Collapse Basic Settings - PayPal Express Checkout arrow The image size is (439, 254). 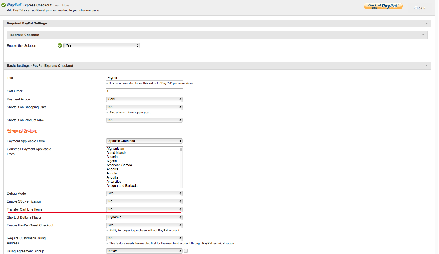coord(427,66)
